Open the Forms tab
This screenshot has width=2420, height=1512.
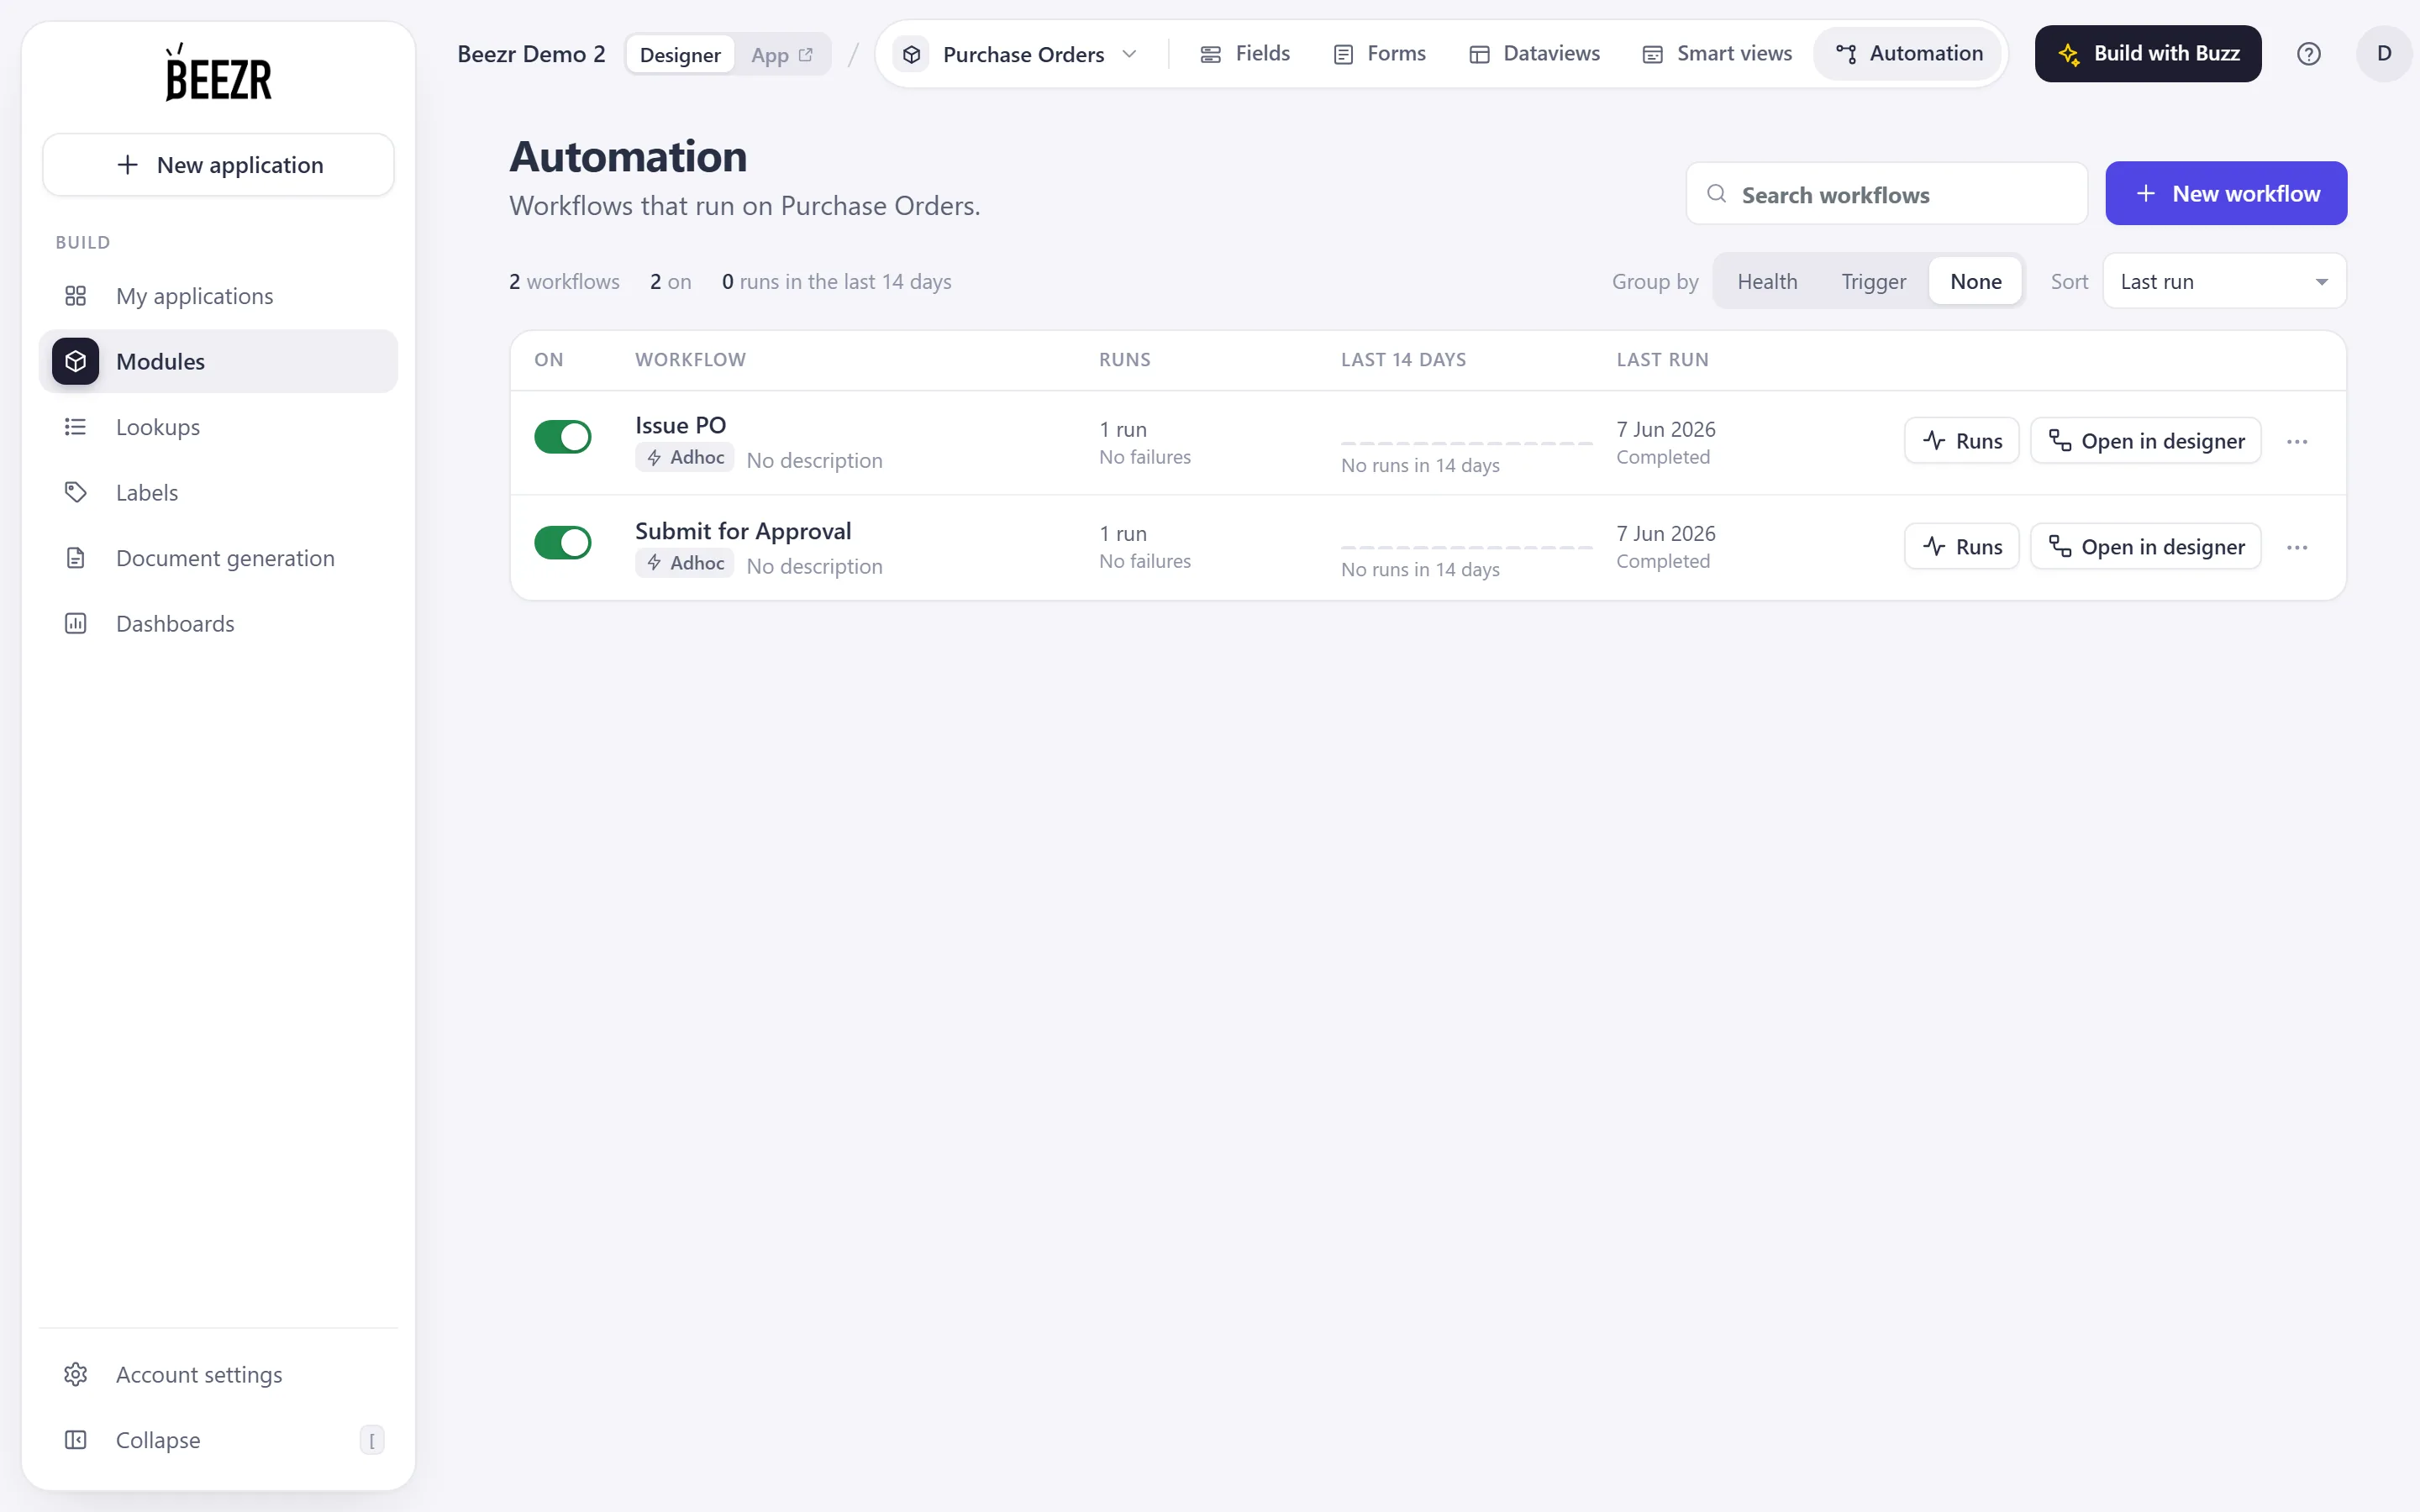click(1380, 54)
